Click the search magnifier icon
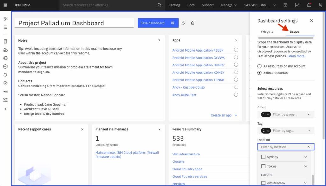The width and height of the screenshot is (326, 186). tap(159, 5)
